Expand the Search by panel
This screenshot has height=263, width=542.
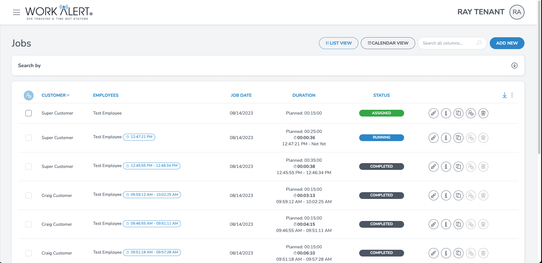514,65
